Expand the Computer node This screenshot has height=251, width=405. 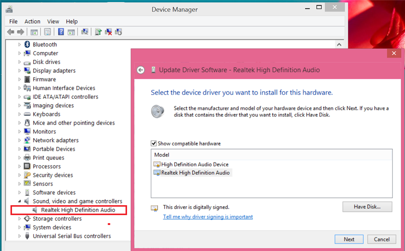pos(19,53)
